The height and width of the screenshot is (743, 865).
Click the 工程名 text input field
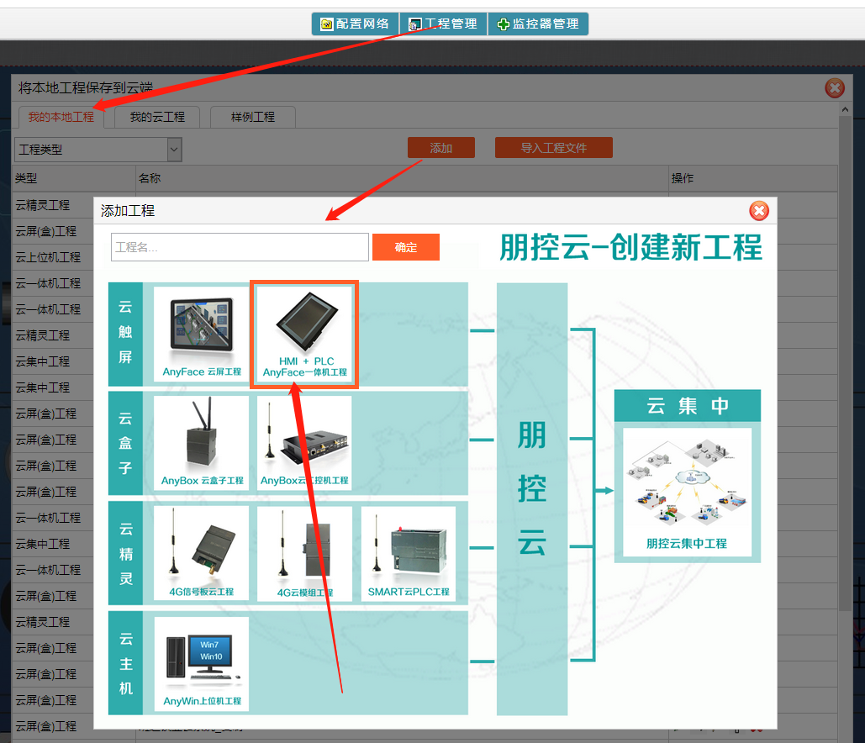pyautogui.click(x=240, y=247)
